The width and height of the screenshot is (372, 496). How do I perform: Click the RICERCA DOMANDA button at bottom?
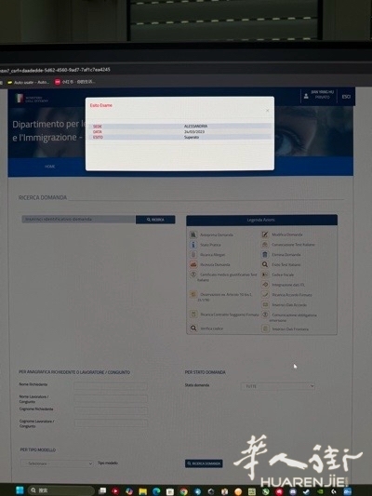coord(204,463)
